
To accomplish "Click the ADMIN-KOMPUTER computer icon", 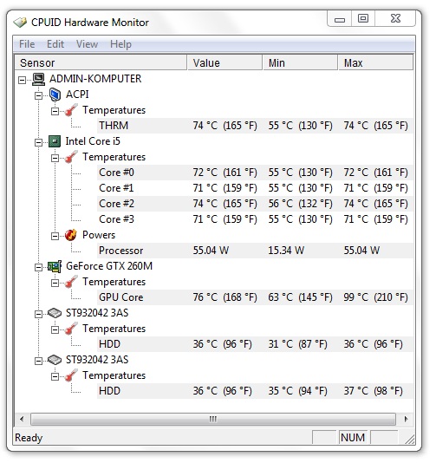I will (x=38, y=79).
